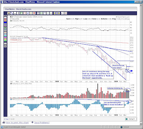Select the text annotation tool

[28, 13]
